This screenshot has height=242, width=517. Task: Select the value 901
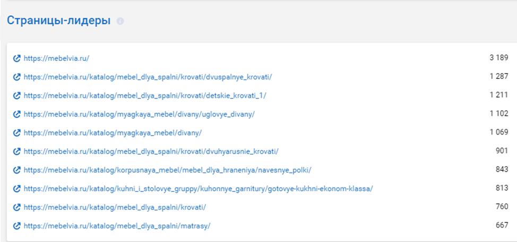pos(502,151)
